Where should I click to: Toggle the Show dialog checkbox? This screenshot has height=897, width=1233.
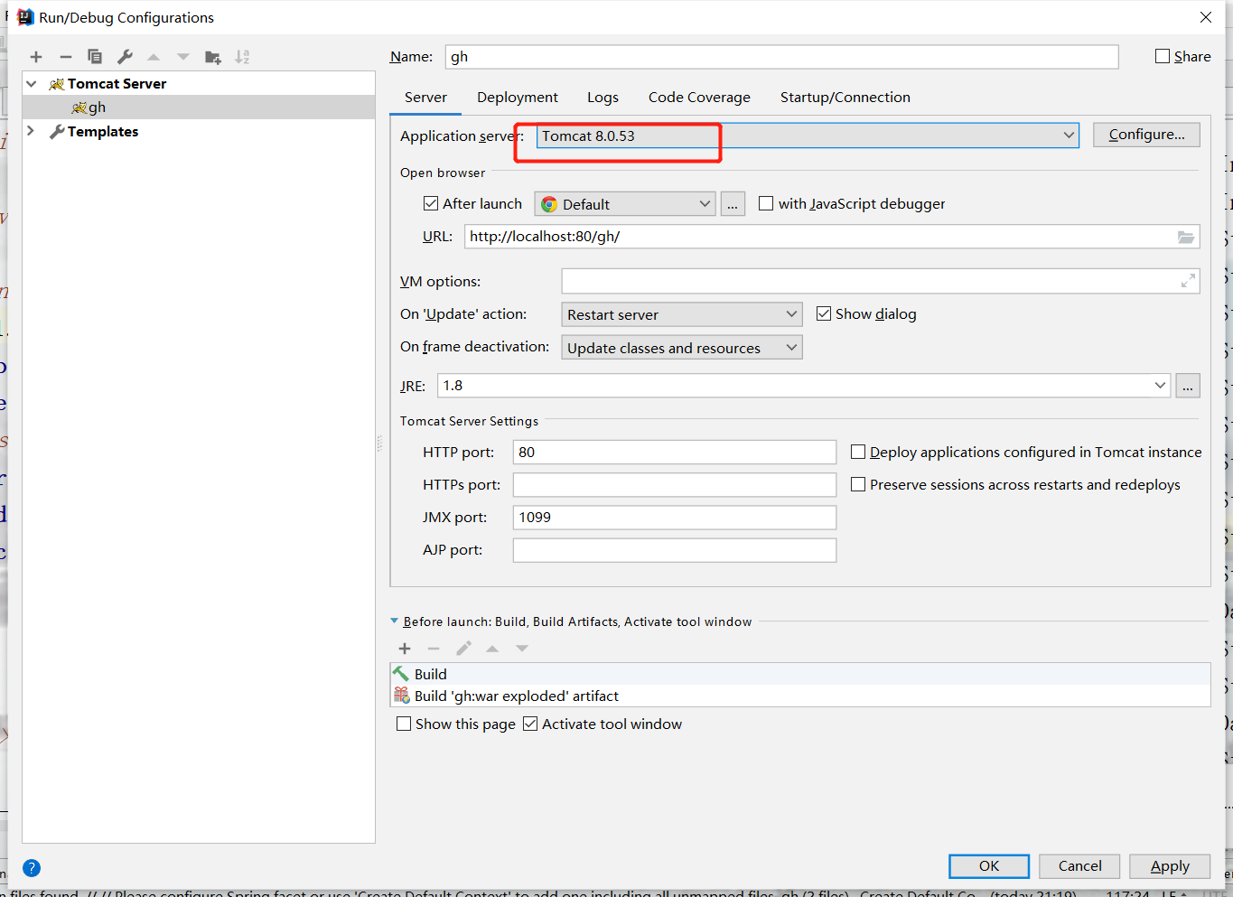point(824,313)
